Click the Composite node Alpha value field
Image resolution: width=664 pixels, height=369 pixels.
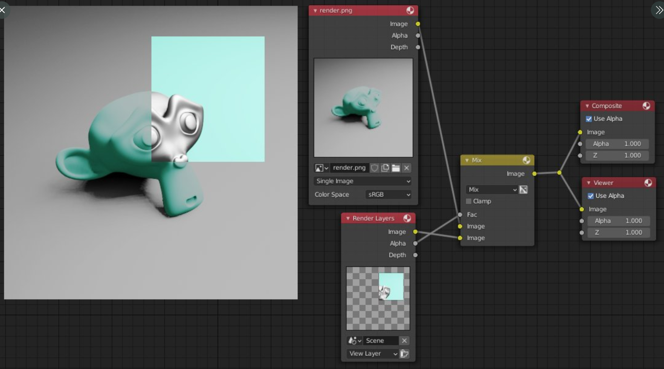coord(617,144)
